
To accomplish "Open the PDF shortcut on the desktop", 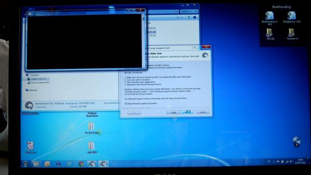I will [31, 147].
